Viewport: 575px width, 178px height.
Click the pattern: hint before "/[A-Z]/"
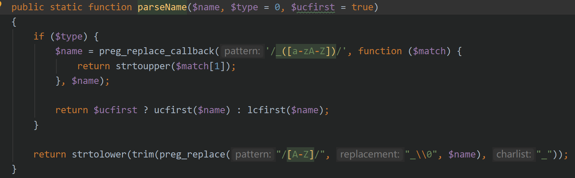(x=253, y=155)
